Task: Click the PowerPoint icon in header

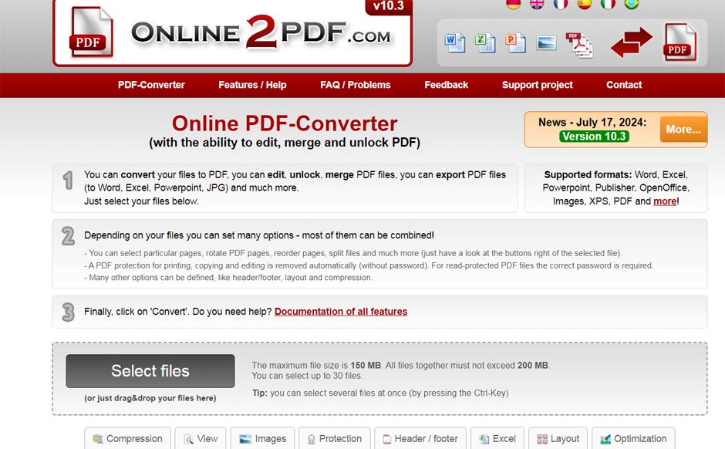Action: click(x=515, y=42)
